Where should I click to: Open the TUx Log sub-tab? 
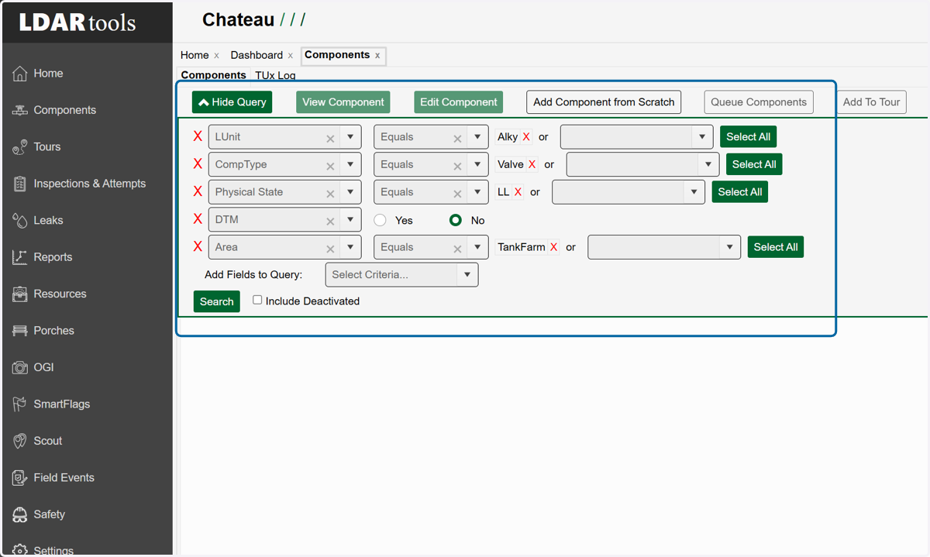(x=275, y=75)
